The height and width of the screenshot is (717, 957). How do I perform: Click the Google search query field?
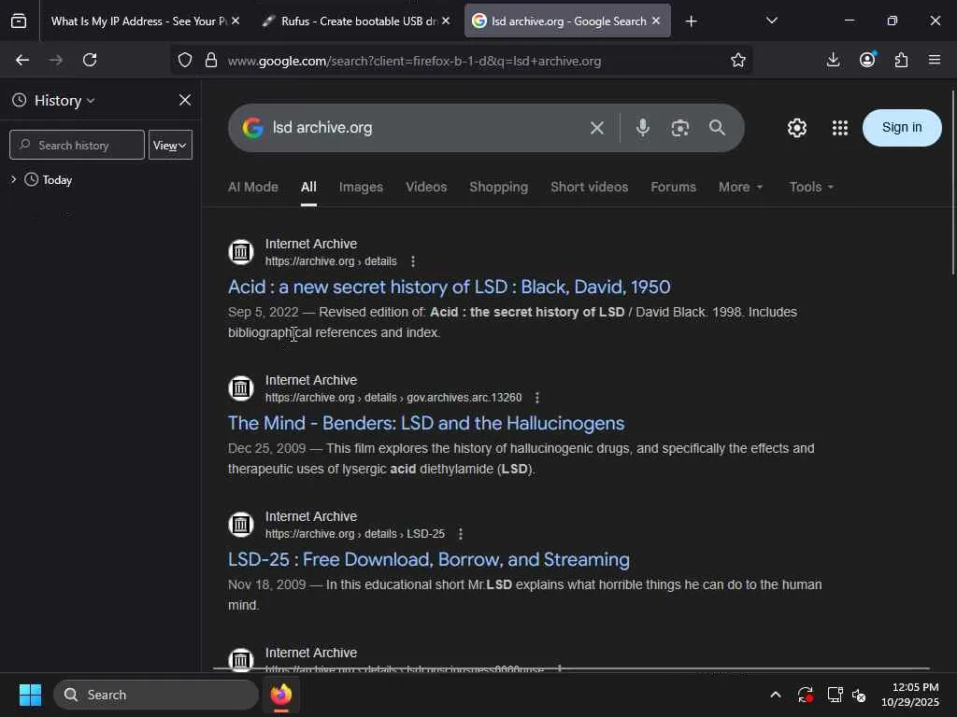point(425,127)
